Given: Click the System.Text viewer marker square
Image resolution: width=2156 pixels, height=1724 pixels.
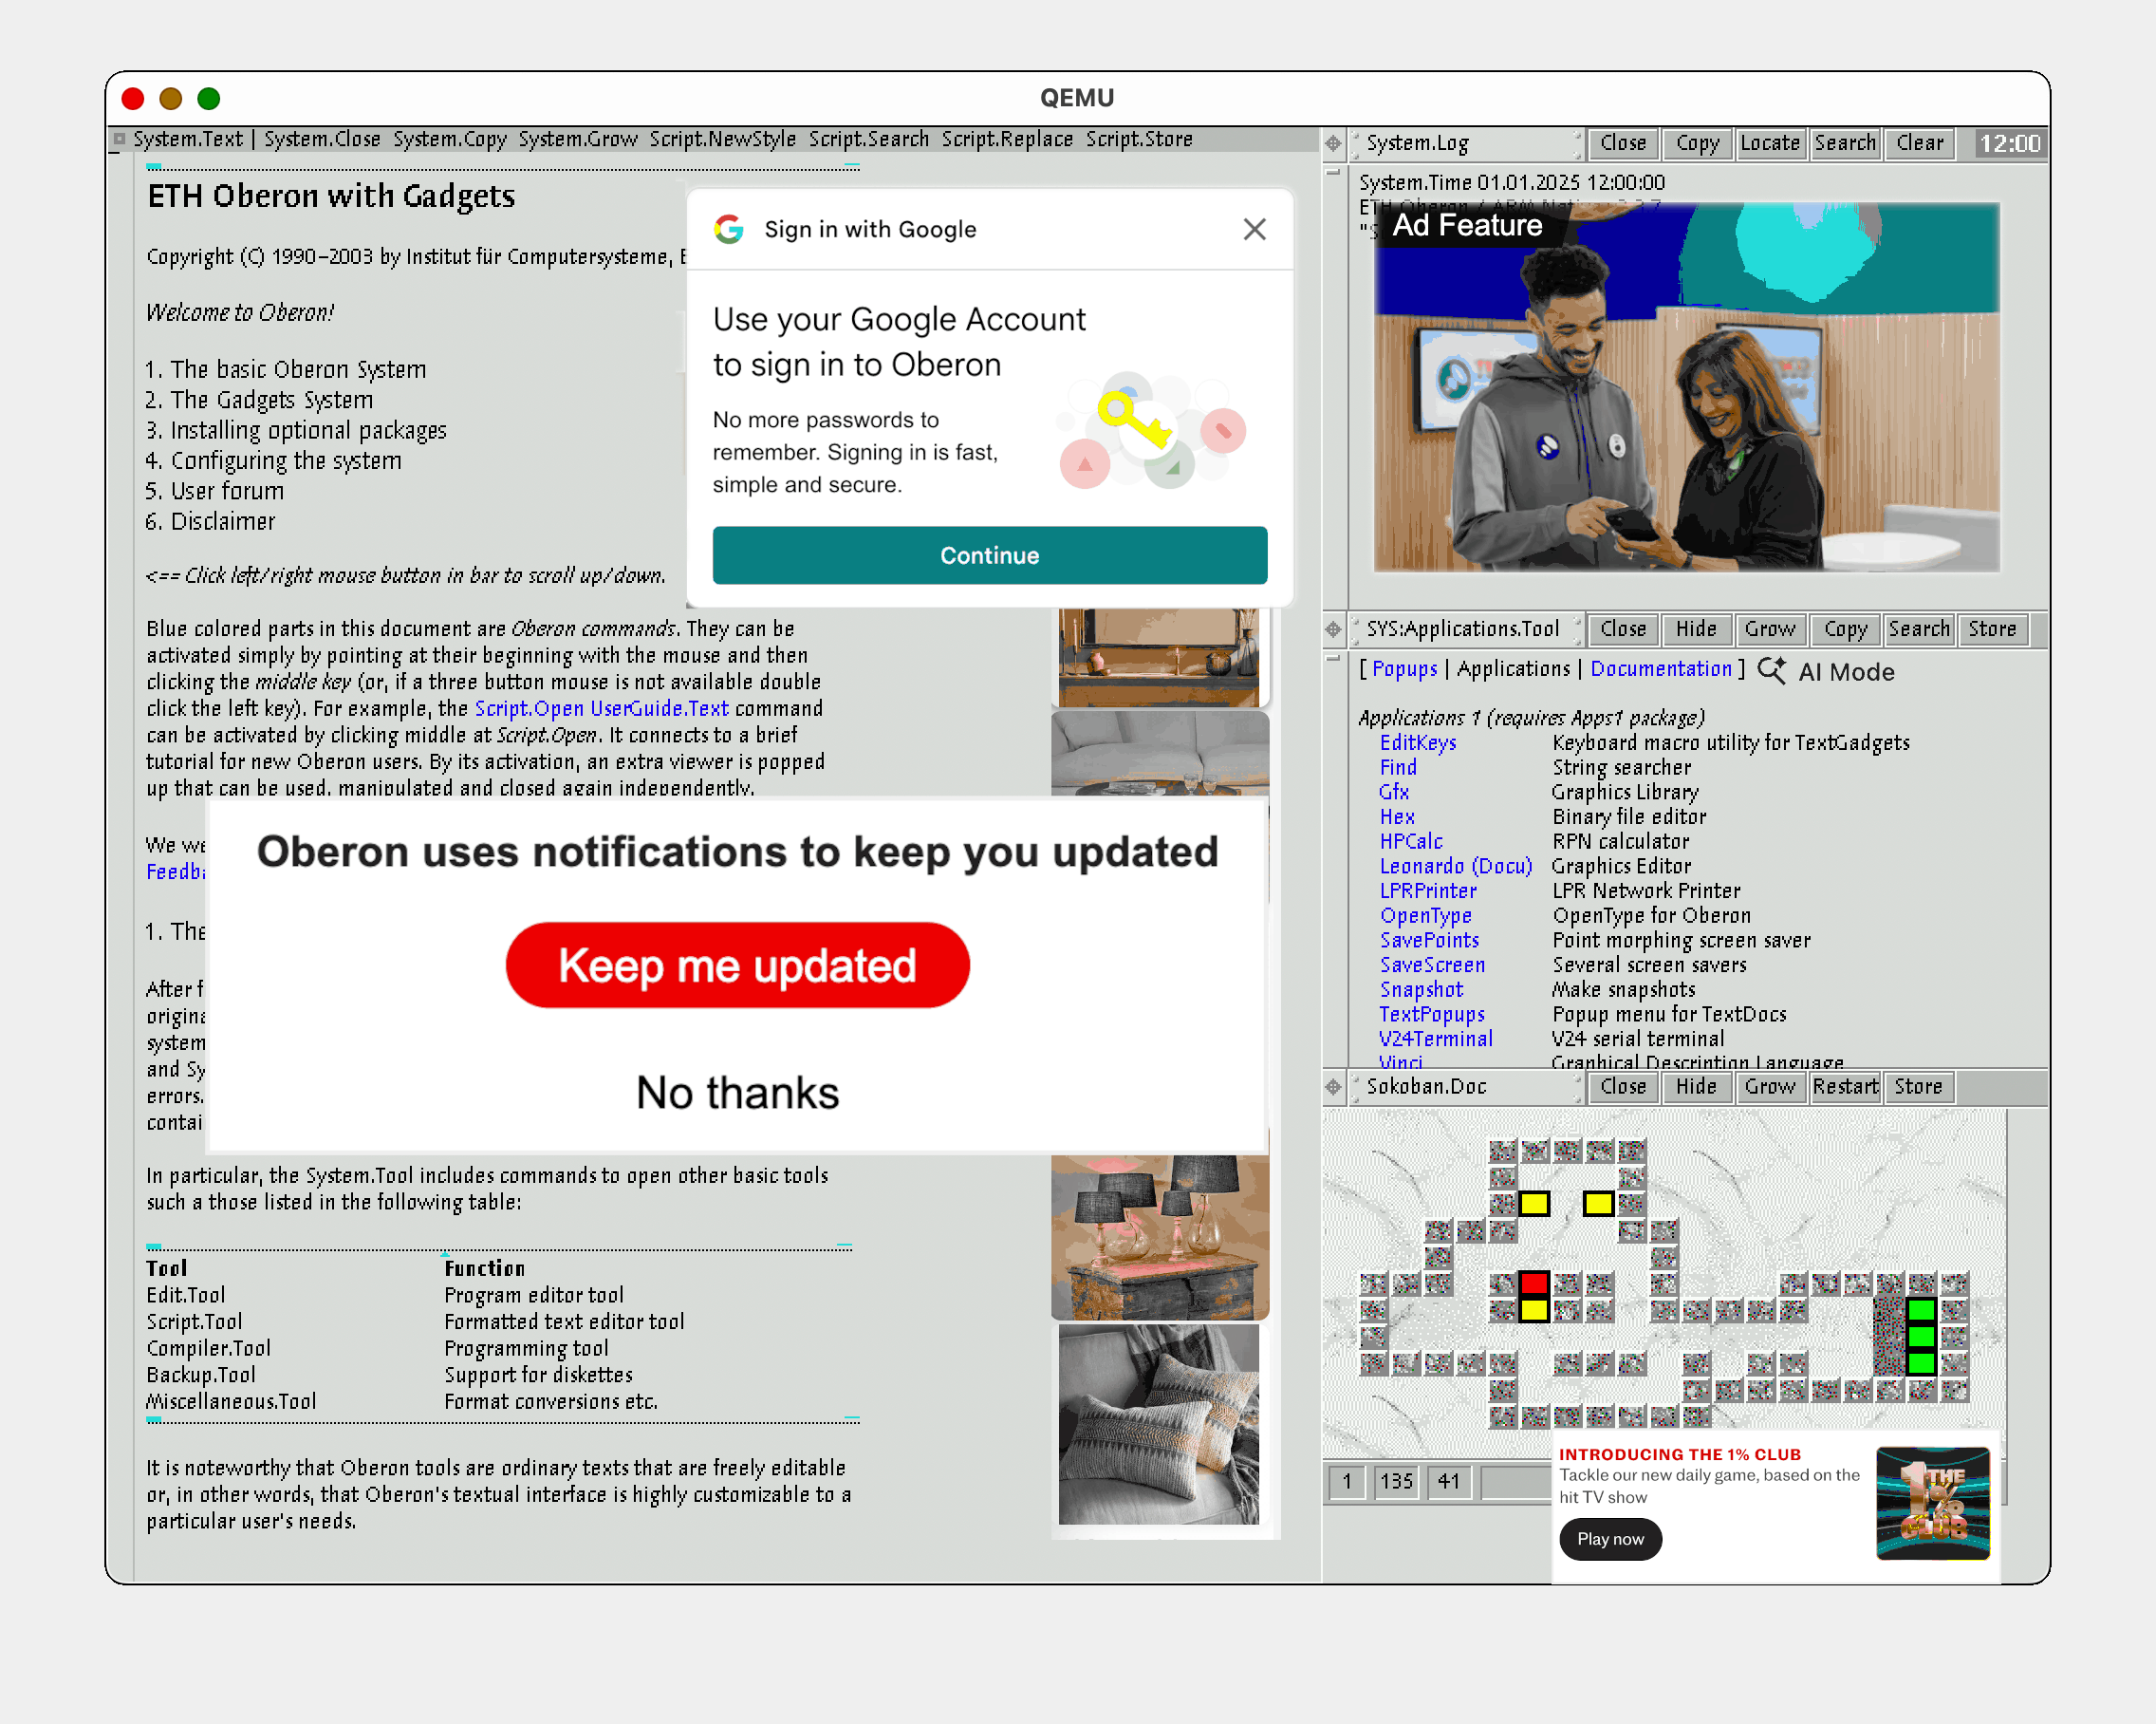Looking at the screenshot, I should click(119, 140).
